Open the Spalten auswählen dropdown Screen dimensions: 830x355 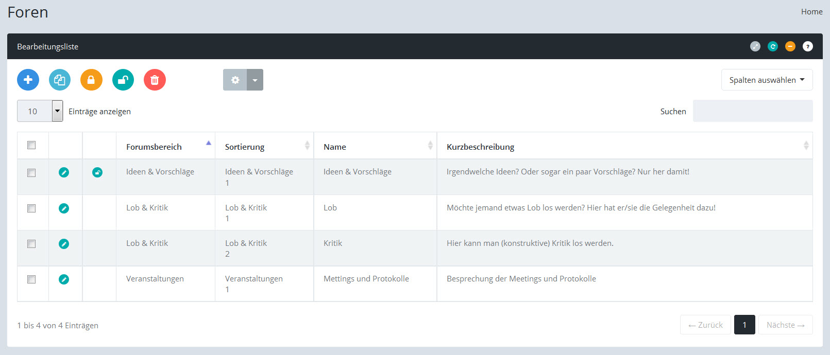tap(767, 80)
